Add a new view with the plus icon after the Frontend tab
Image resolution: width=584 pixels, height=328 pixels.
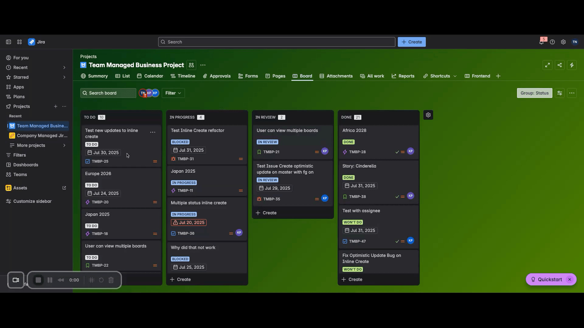[x=498, y=76]
